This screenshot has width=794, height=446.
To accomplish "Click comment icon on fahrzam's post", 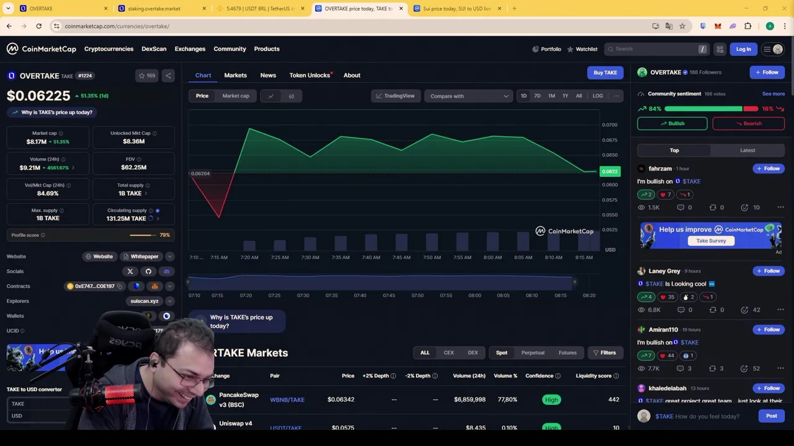I will pos(680,208).
